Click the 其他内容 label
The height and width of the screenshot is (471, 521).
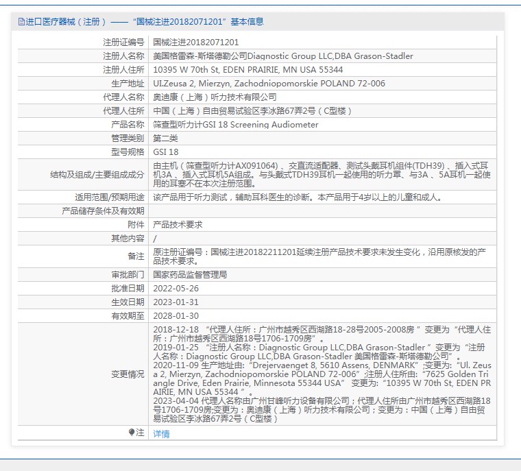pyautogui.click(x=128, y=239)
